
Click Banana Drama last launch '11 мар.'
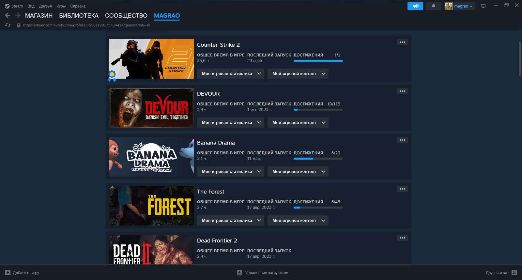(x=254, y=159)
